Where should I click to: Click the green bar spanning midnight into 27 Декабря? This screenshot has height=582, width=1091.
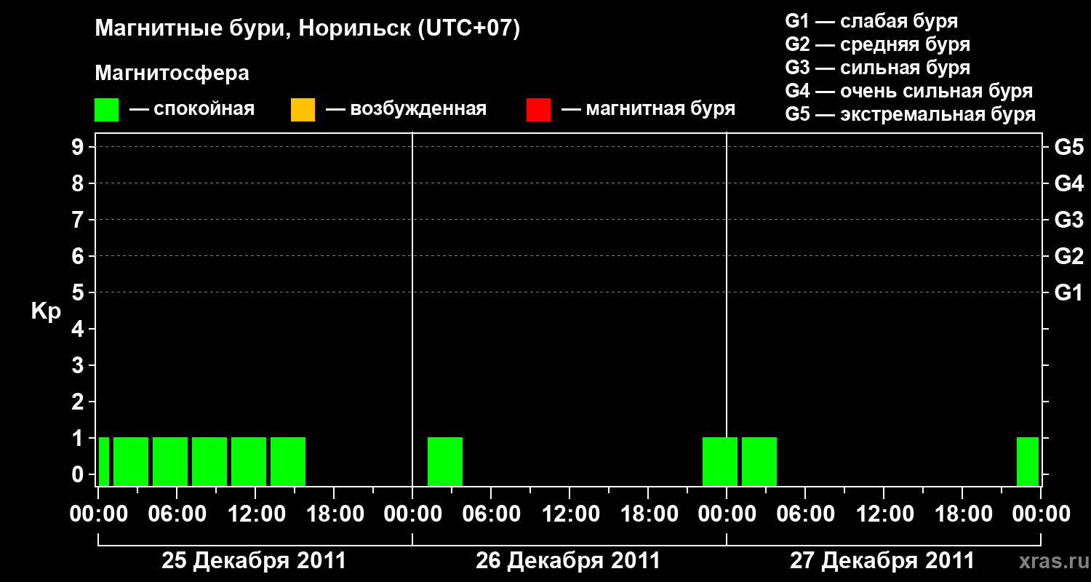point(720,461)
